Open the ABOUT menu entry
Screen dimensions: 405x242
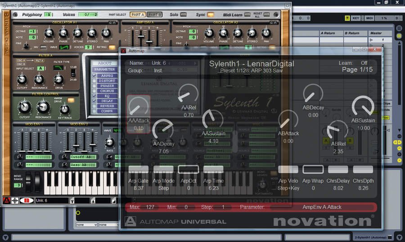(105, 63)
